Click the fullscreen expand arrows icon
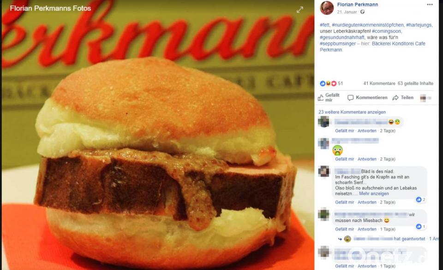Viewport: 443px width, 270px height. (300, 10)
